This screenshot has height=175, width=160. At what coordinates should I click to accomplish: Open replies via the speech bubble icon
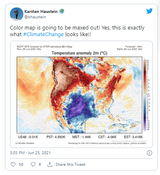33,165
